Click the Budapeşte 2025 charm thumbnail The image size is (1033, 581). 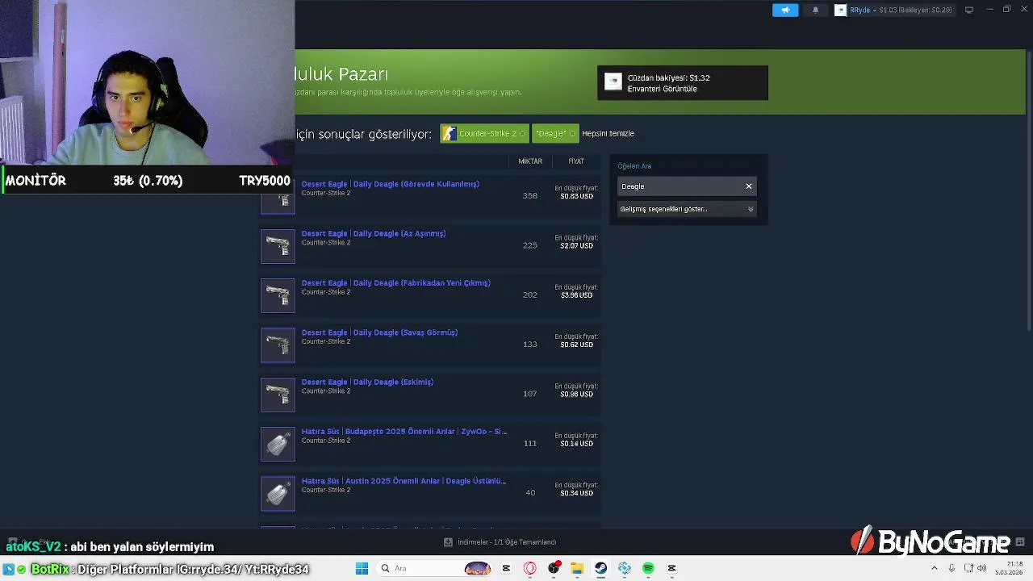point(278,444)
